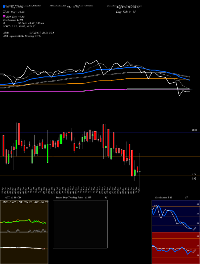This screenshot has width=200, height=264.
Task: Click the '20 Day - 9.99' legend text
Action: point(15,7)
